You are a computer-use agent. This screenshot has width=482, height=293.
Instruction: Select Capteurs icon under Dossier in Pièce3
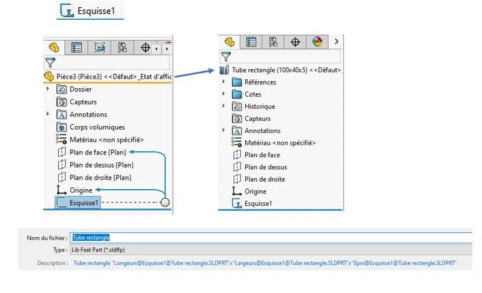(61, 102)
